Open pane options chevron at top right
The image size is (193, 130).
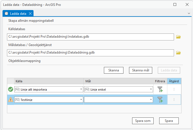(x=189, y=13)
